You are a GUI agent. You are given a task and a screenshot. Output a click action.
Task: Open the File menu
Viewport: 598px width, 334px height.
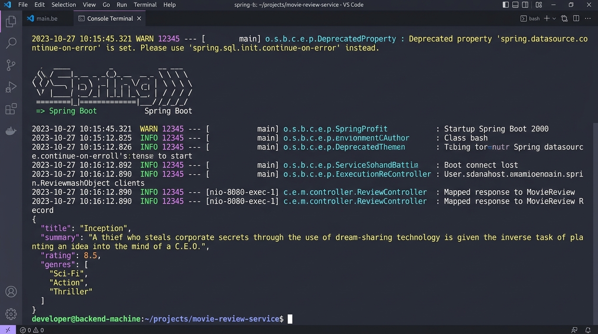23,5
